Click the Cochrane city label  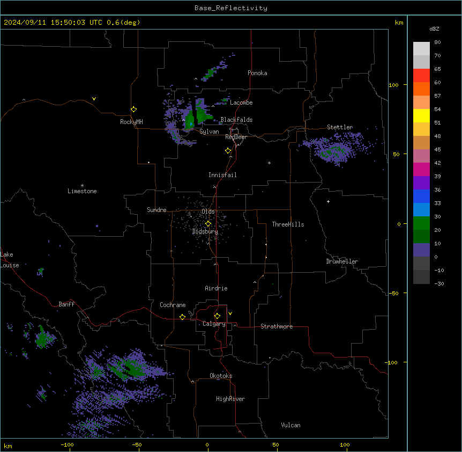pyautogui.click(x=173, y=305)
